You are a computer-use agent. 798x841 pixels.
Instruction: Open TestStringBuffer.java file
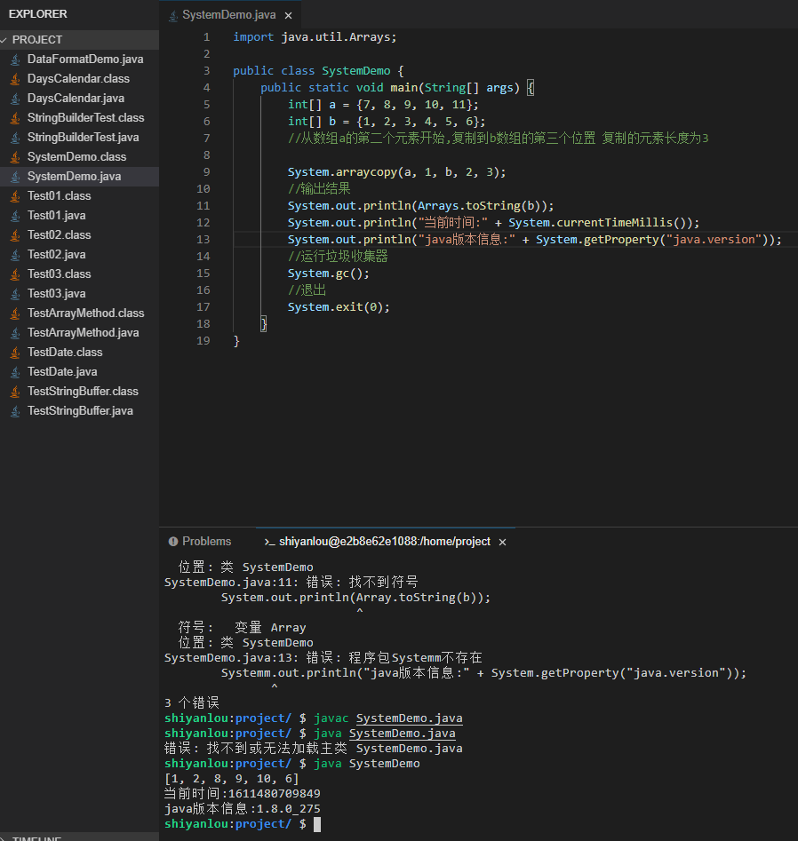pyautogui.click(x=79, y=411)
